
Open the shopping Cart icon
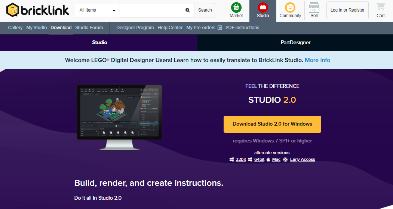pyautogui.click(x=380, y=6)
